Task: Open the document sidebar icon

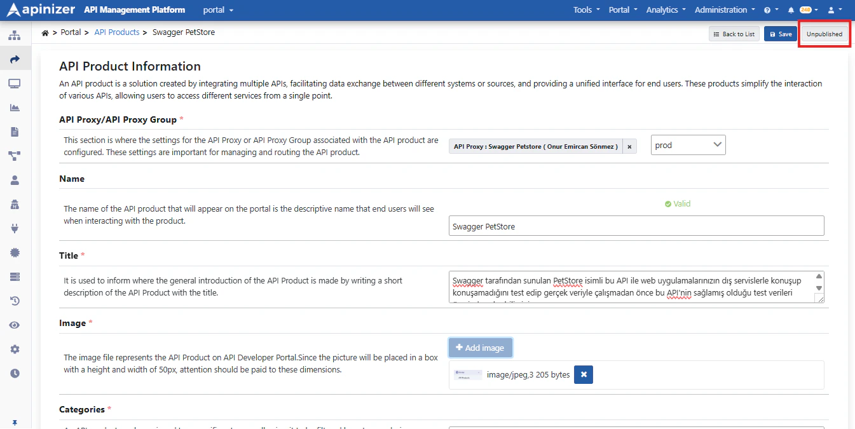Action: click(15, 132)
